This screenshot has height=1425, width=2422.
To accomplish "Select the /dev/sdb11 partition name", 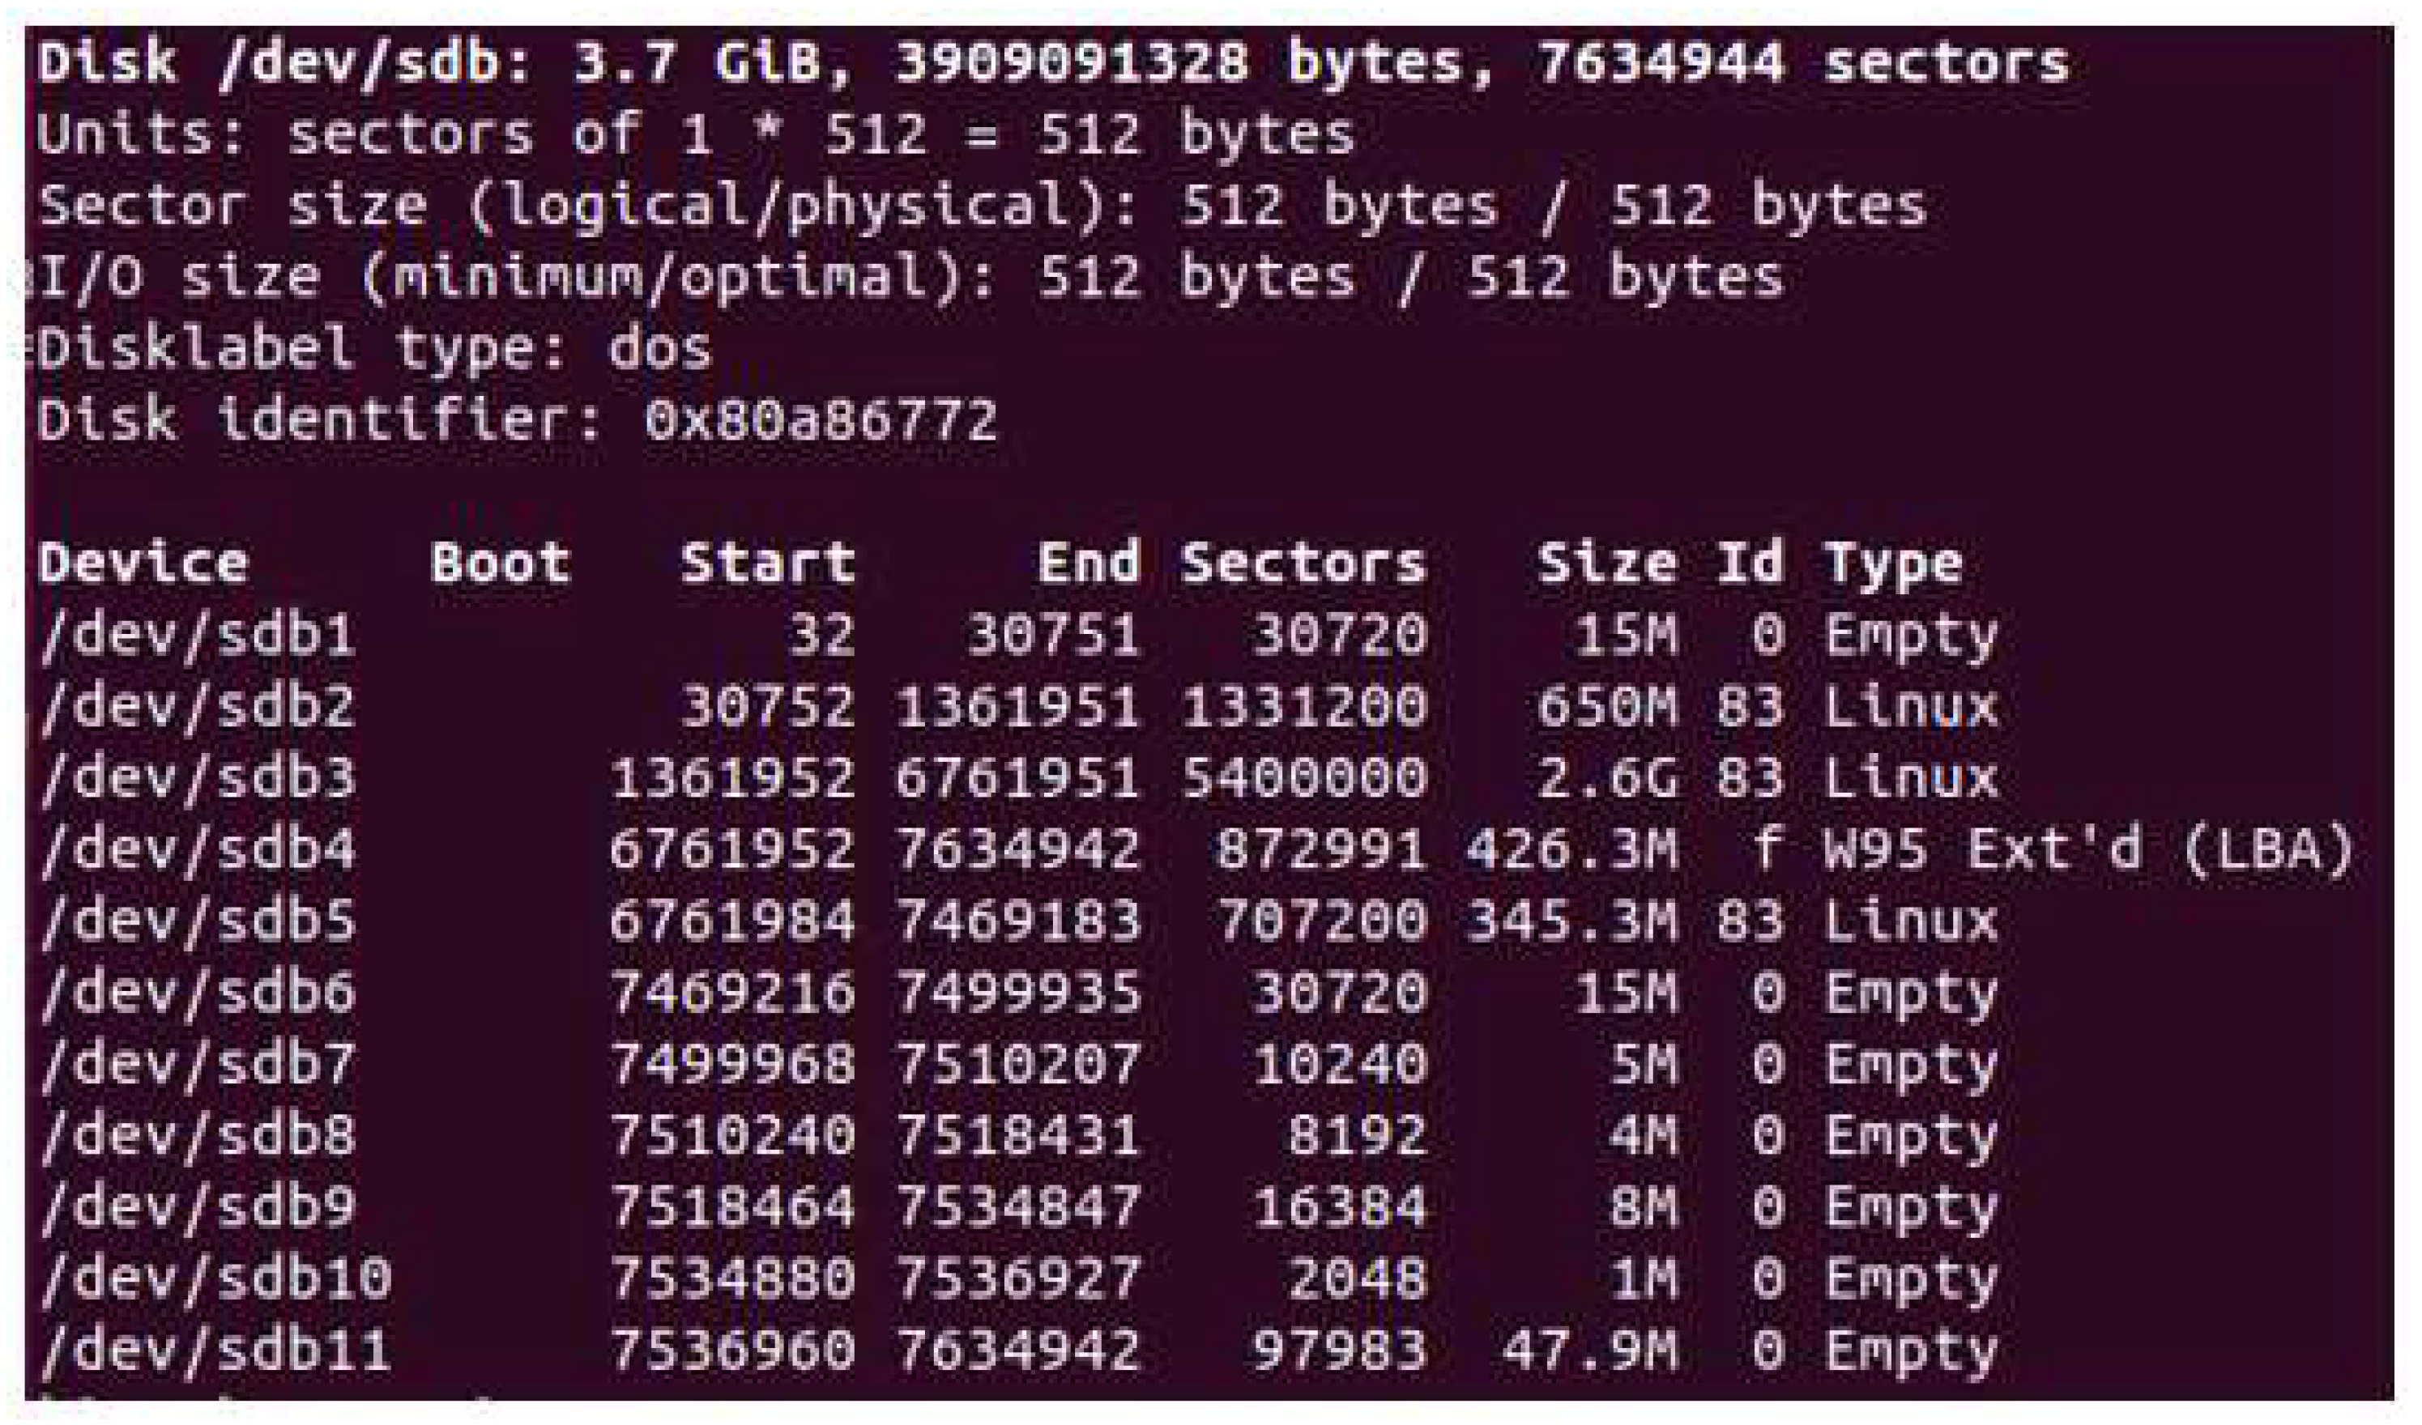I will [x=215, y=1349].
